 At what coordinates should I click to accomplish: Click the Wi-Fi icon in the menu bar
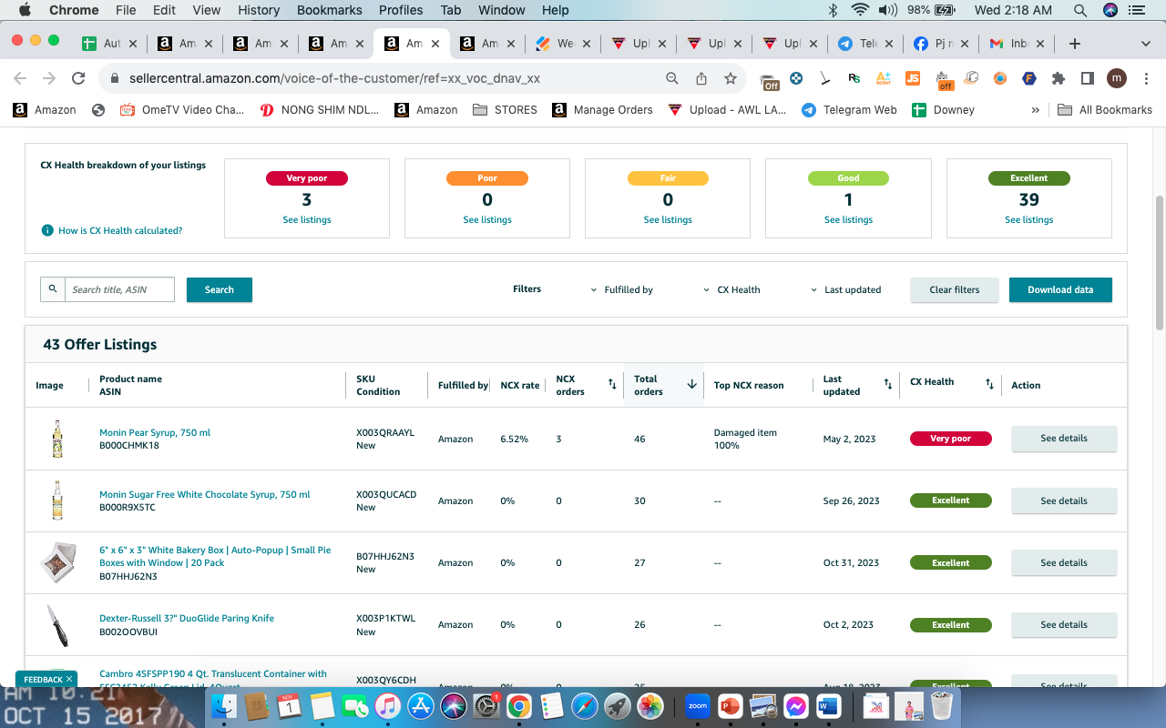[x=860, y=10]
